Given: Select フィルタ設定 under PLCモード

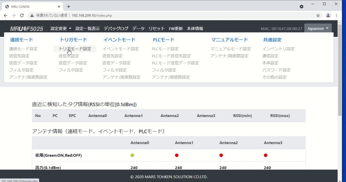Looking at the screenshot, I should (164, 70).
